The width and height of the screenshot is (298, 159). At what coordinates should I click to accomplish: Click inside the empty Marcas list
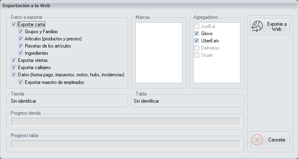(x=159, y=53)
